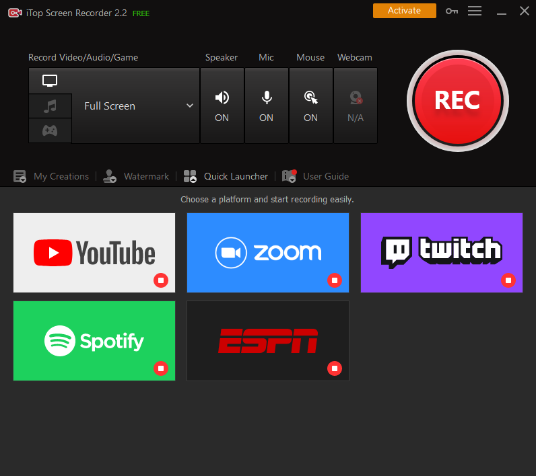Viewport: 536px width, 476px height.
Task: Toggle the Speaker ON button
Action: click(222, 106)
